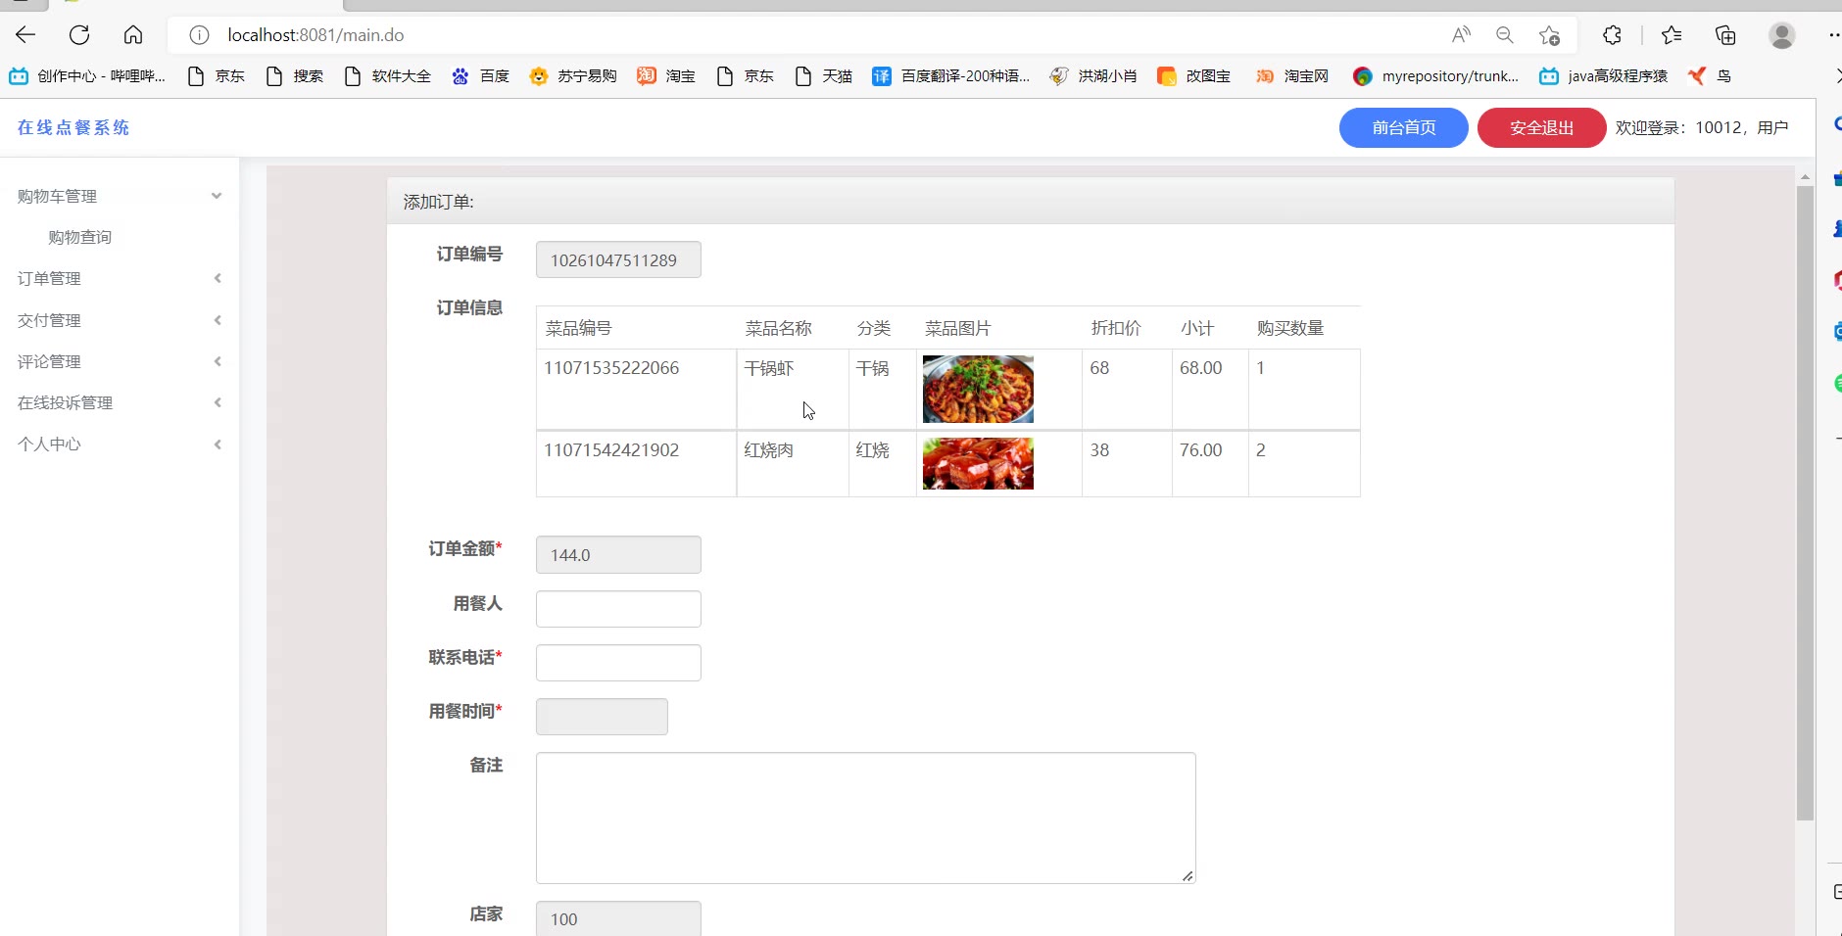Click the 淘宝 bookmark with orange icon
This screenshot has width=1842, height=936.
coord(666,76)
